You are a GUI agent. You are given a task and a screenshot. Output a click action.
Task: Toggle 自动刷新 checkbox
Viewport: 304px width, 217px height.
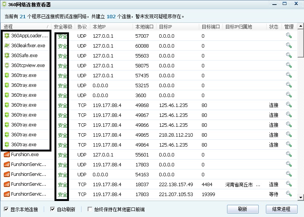[x=52, y=209]
